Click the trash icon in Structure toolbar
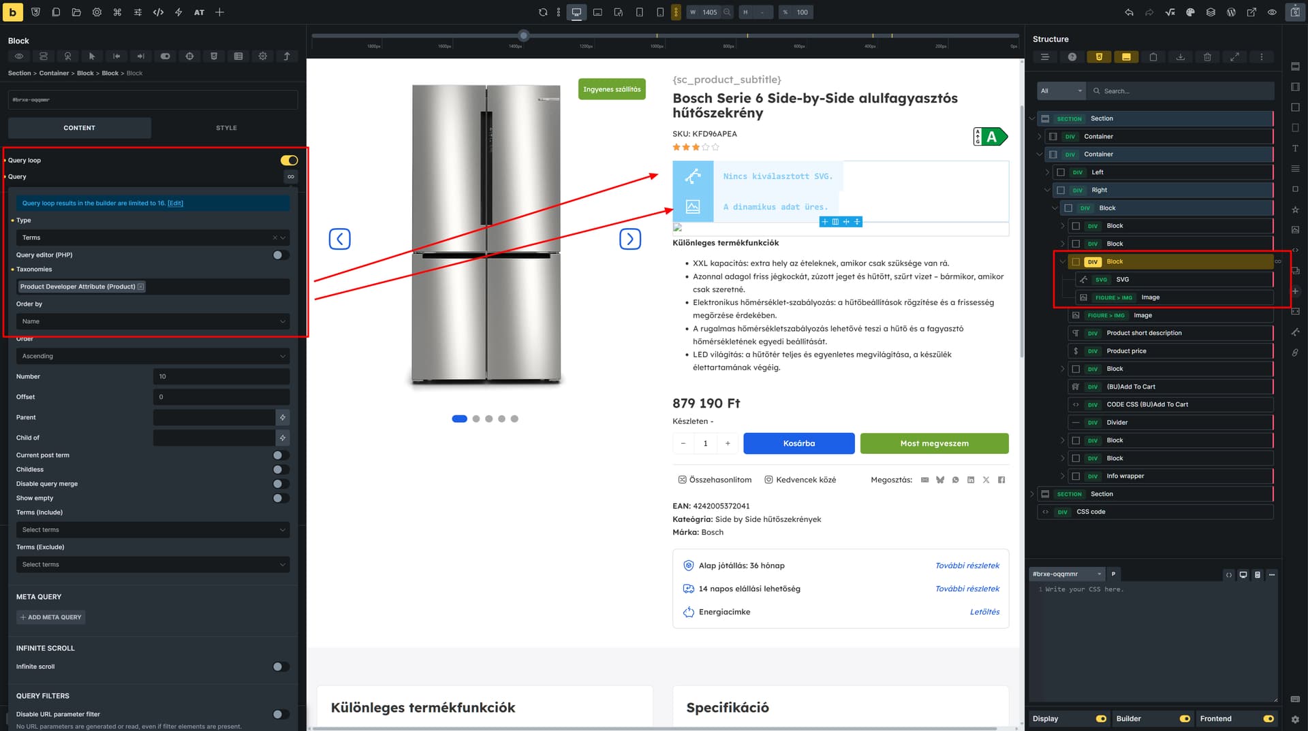The width and height of the screenshot is (1308, 731). click(1207, 57)
